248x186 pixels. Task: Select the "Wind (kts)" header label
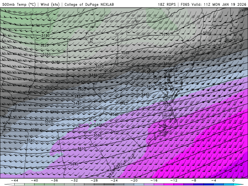tap(50, 4)
